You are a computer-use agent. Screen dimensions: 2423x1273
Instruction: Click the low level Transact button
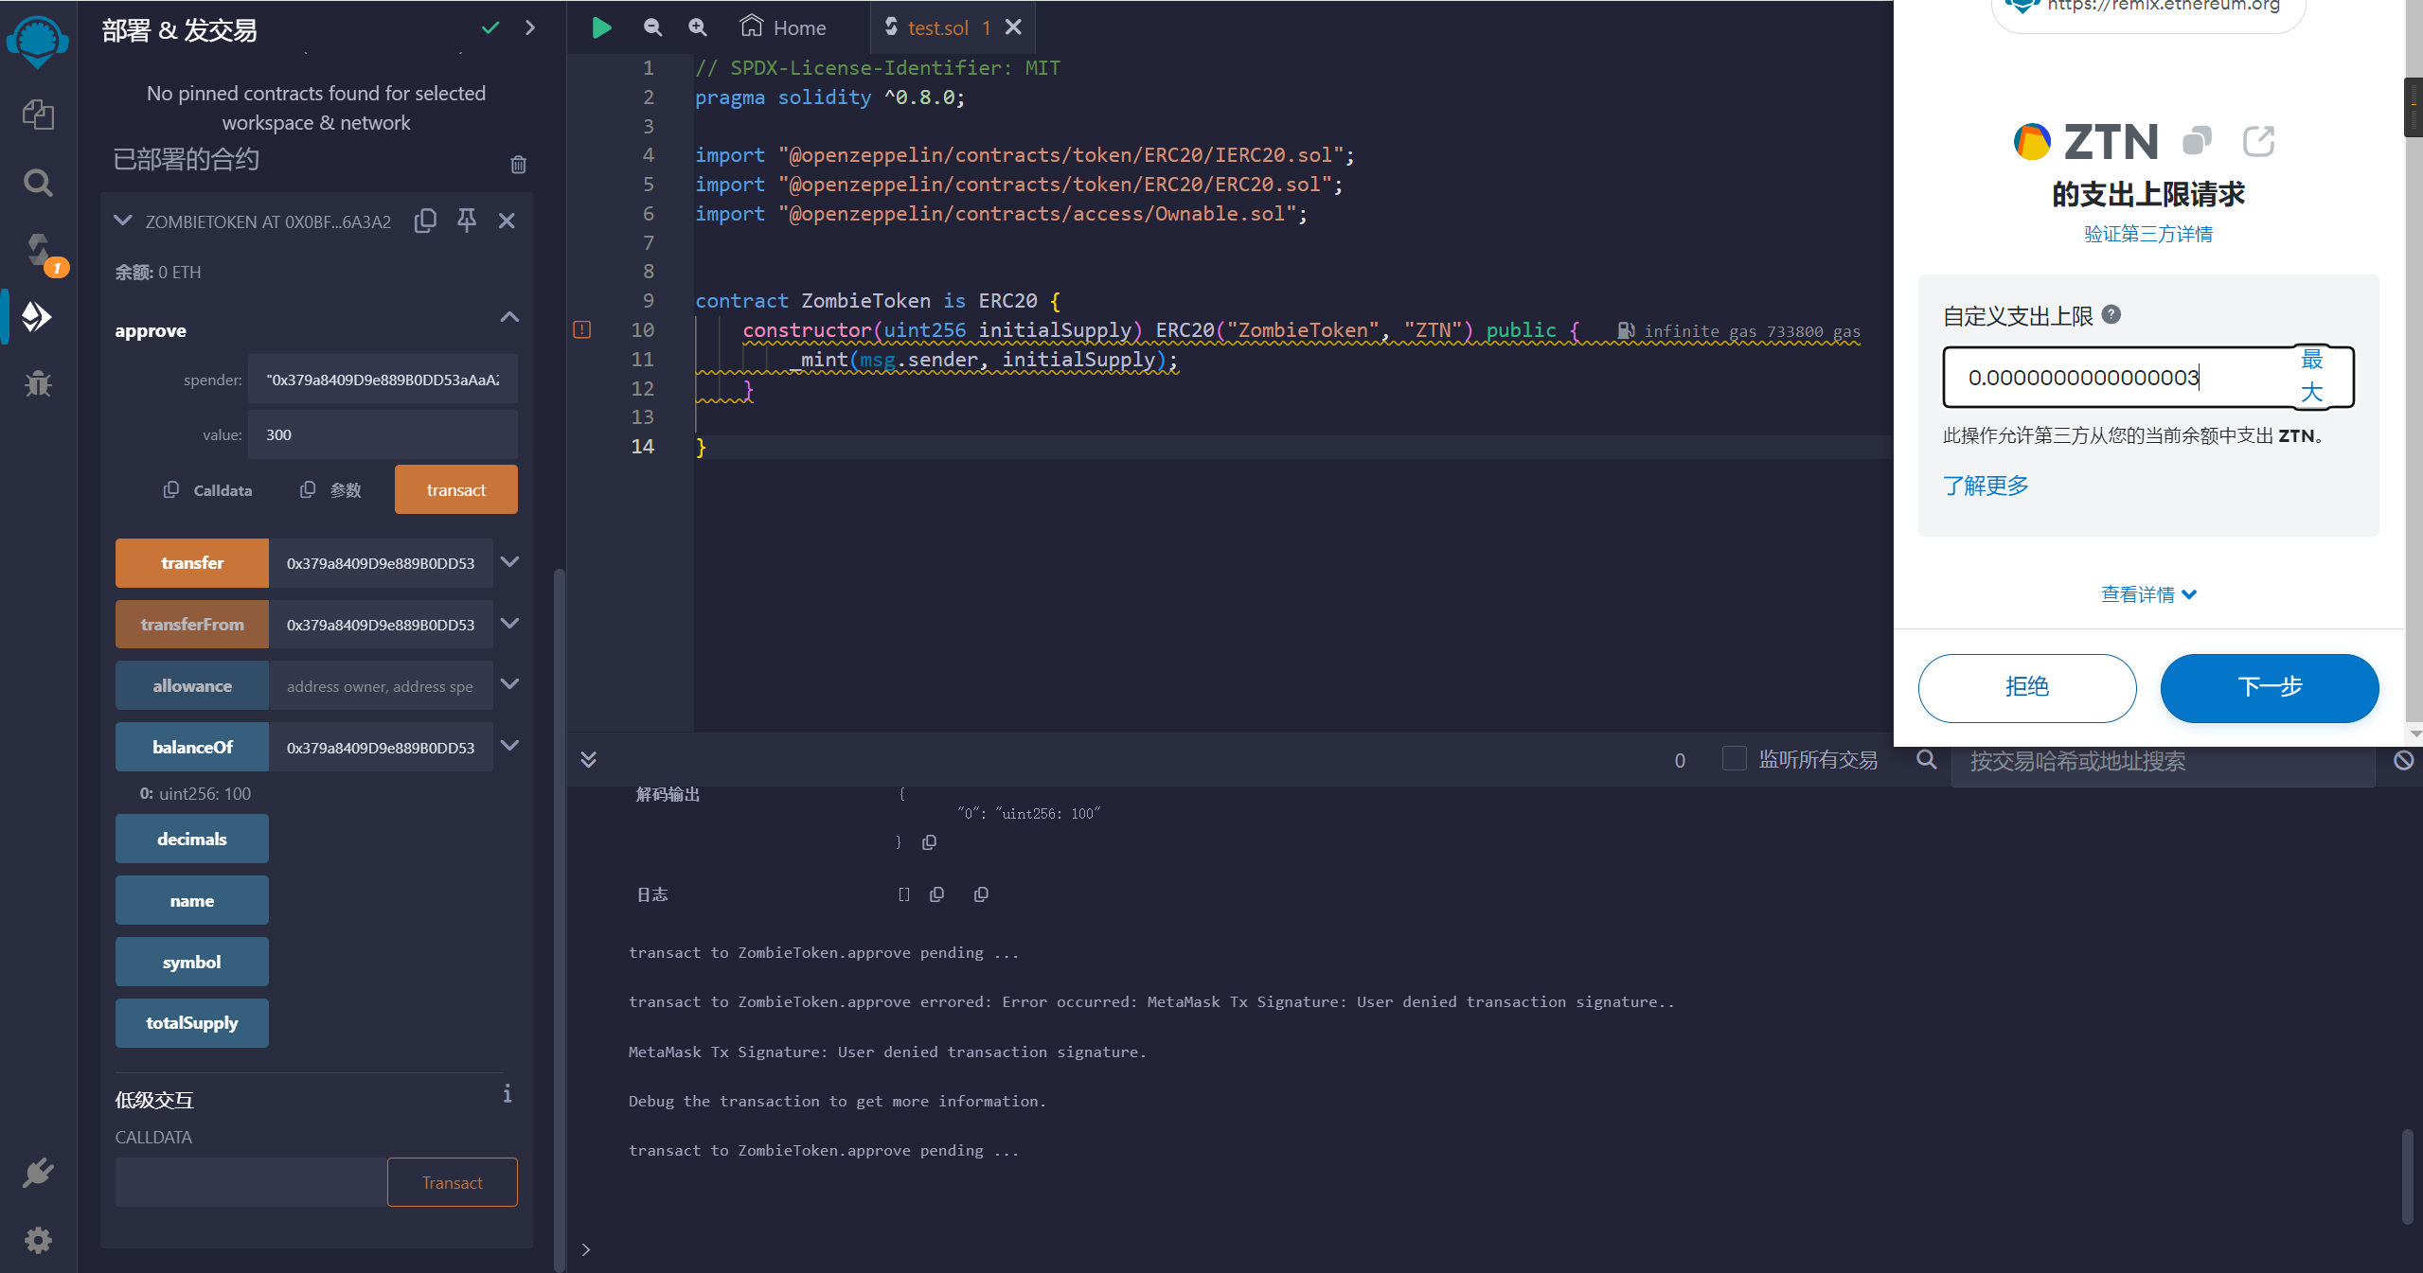click(x=453, y=1182)
